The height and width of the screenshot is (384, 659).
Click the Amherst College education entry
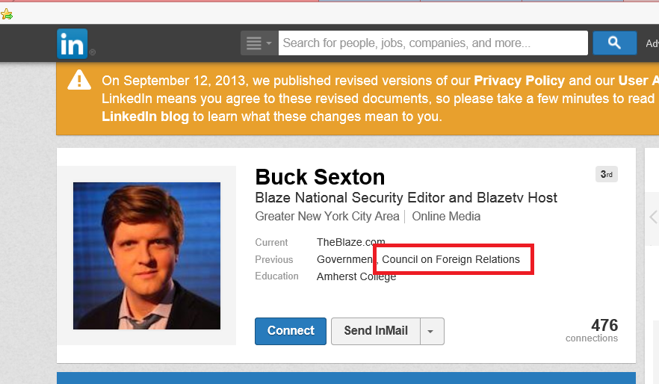[356, 276]
